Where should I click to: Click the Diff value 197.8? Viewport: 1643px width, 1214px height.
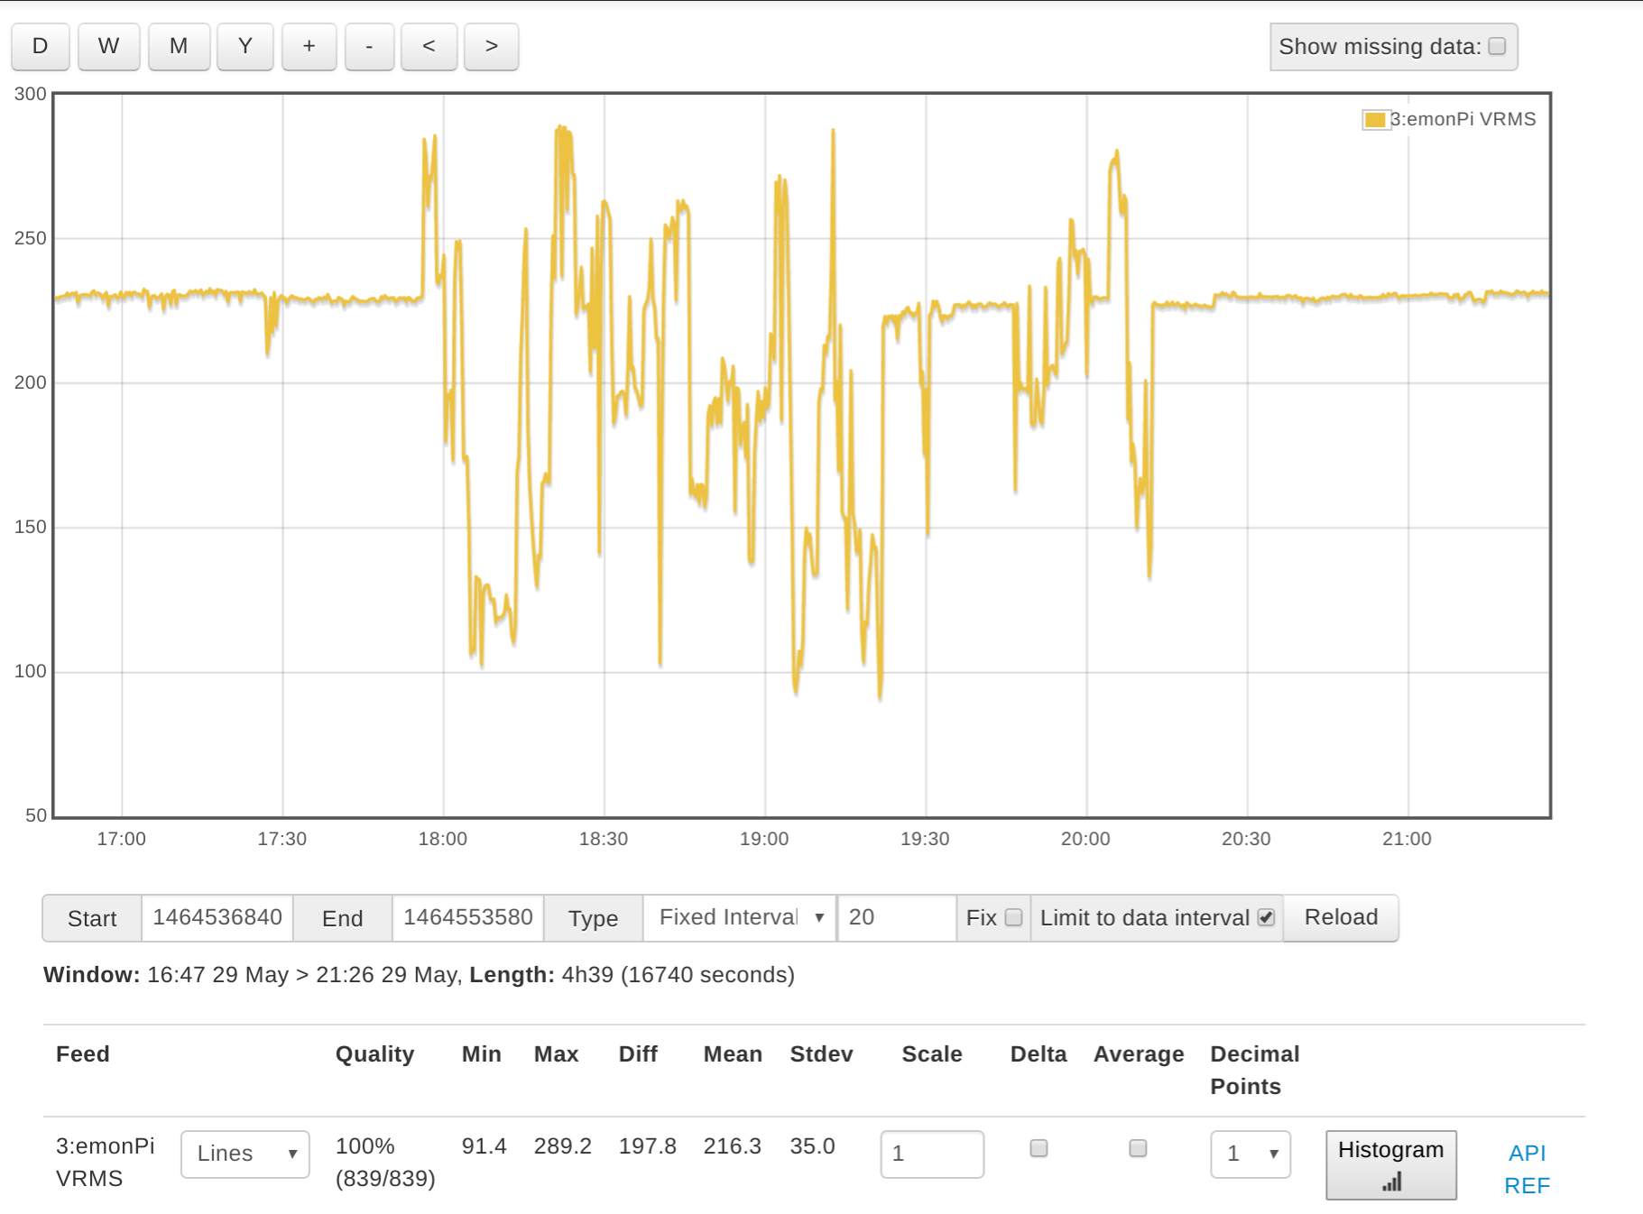pos(647,1146)
